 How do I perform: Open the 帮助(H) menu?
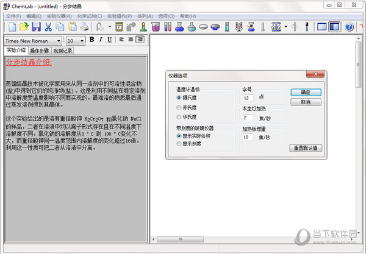(188, 16)
